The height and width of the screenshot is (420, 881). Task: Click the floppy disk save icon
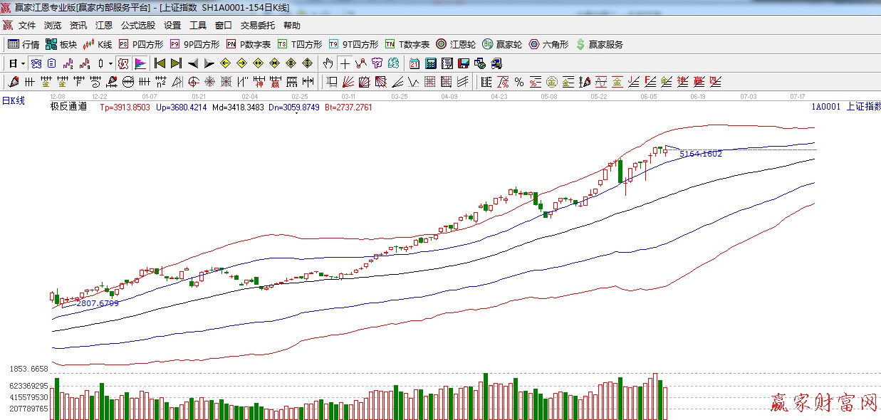tap(463, 63)
